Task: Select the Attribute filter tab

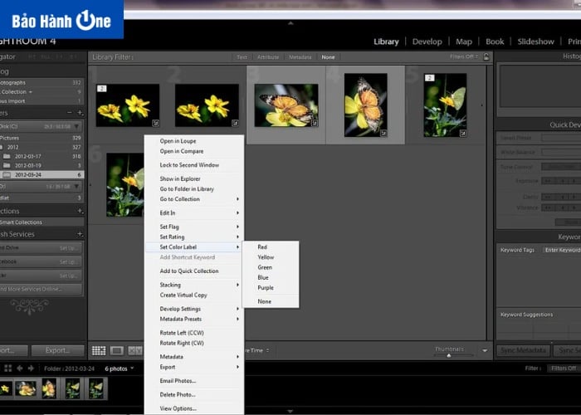Action: tap(268, 57)
